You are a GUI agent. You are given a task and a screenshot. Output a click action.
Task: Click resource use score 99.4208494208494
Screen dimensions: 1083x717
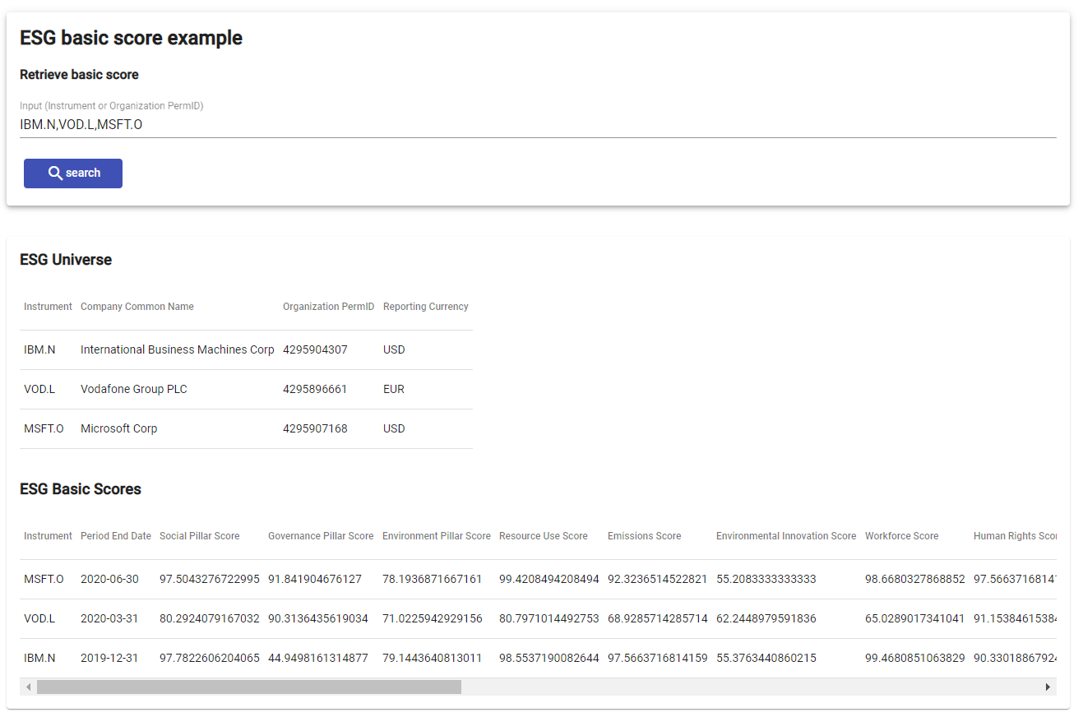pyautogui.click(x=549, y=579)
